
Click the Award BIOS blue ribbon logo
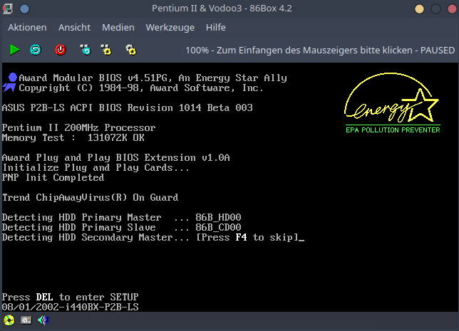(x=10, y=83)
